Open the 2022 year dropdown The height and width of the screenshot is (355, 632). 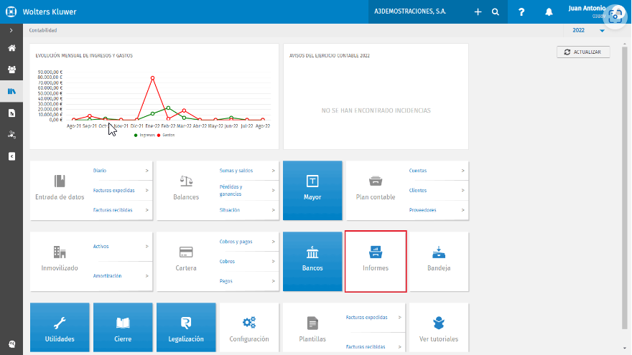[588, 30]
